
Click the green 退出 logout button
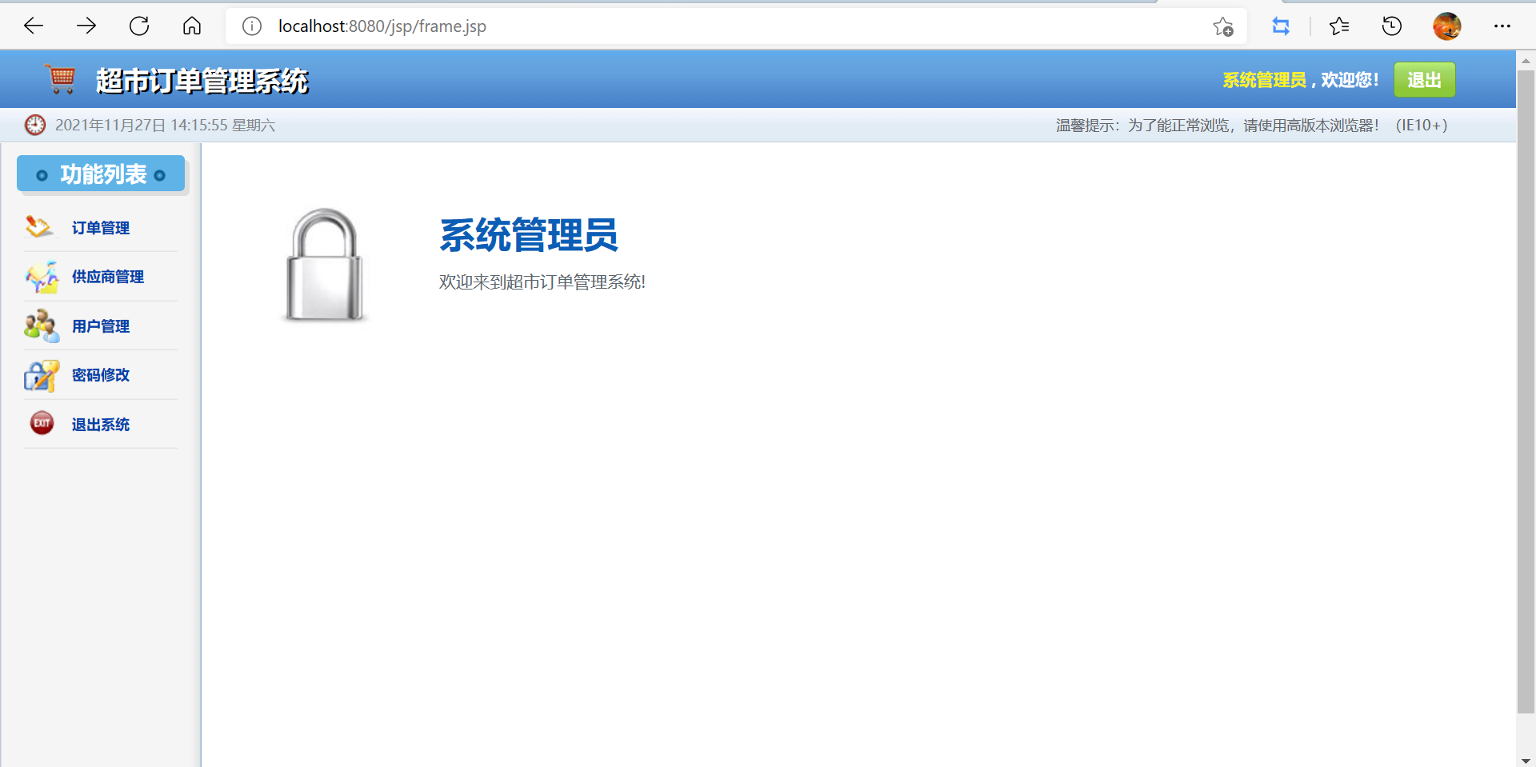click(x=1424, y=79)
